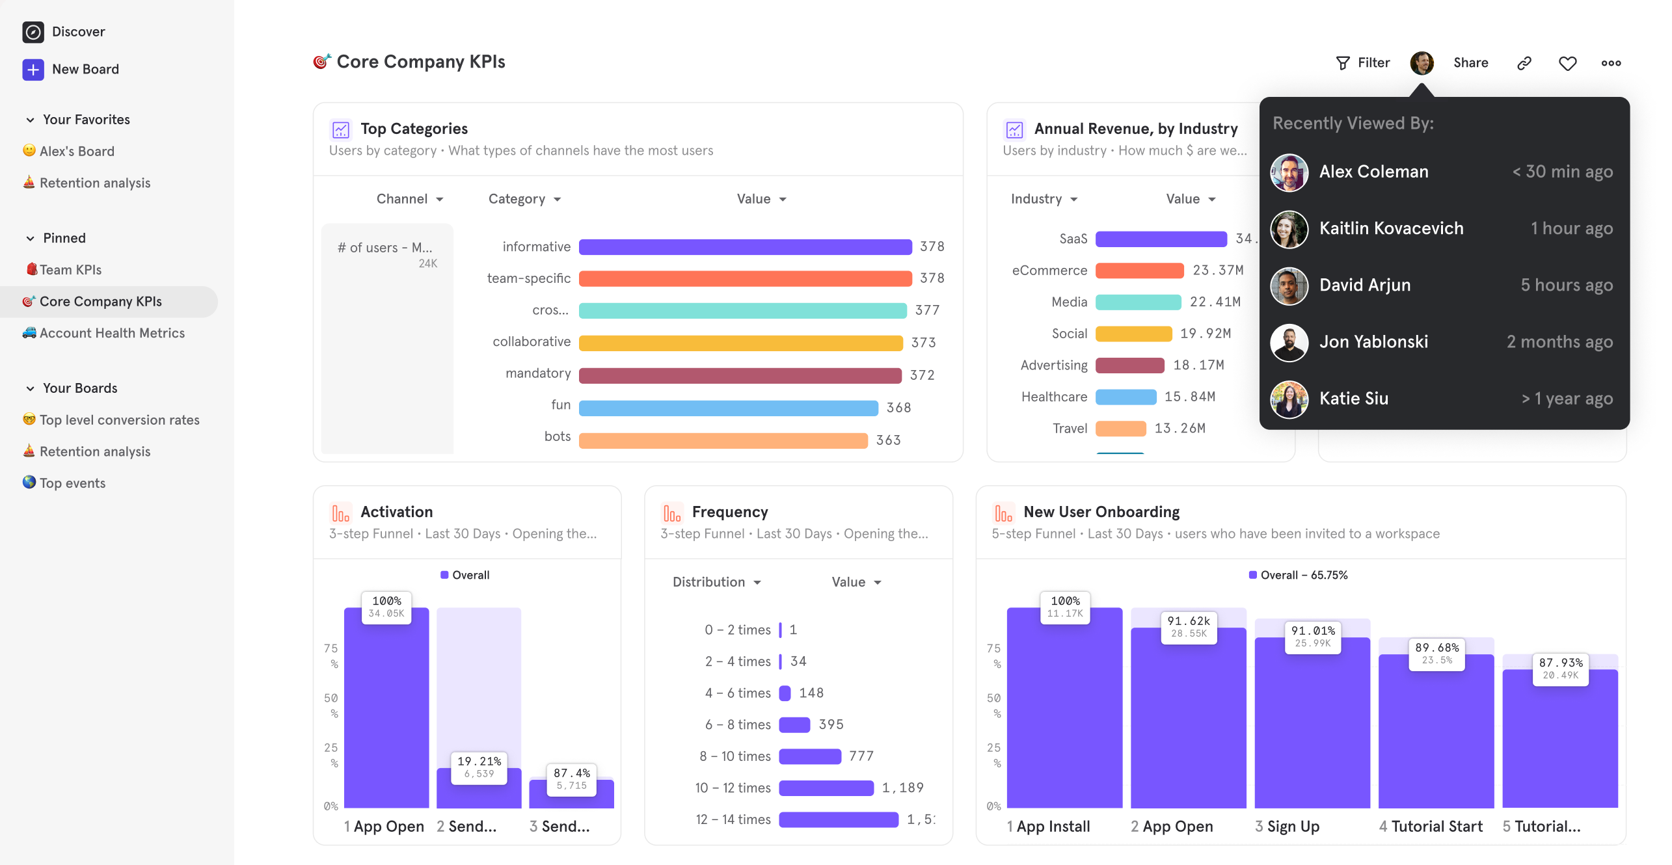Collapse the Your Favorites section
Image resolution: width=1672 pixels, height=865 pixels.
pos(30,120)
